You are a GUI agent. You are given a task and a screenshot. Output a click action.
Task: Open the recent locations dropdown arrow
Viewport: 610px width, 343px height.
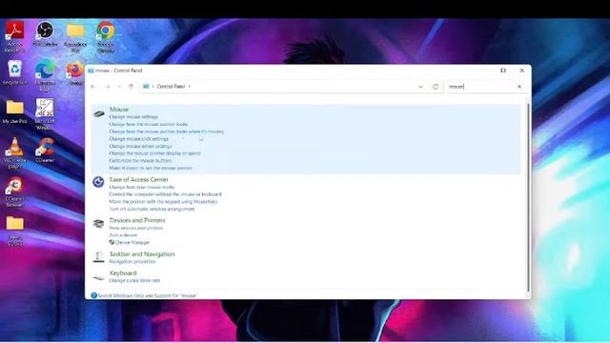pos(119,87)
